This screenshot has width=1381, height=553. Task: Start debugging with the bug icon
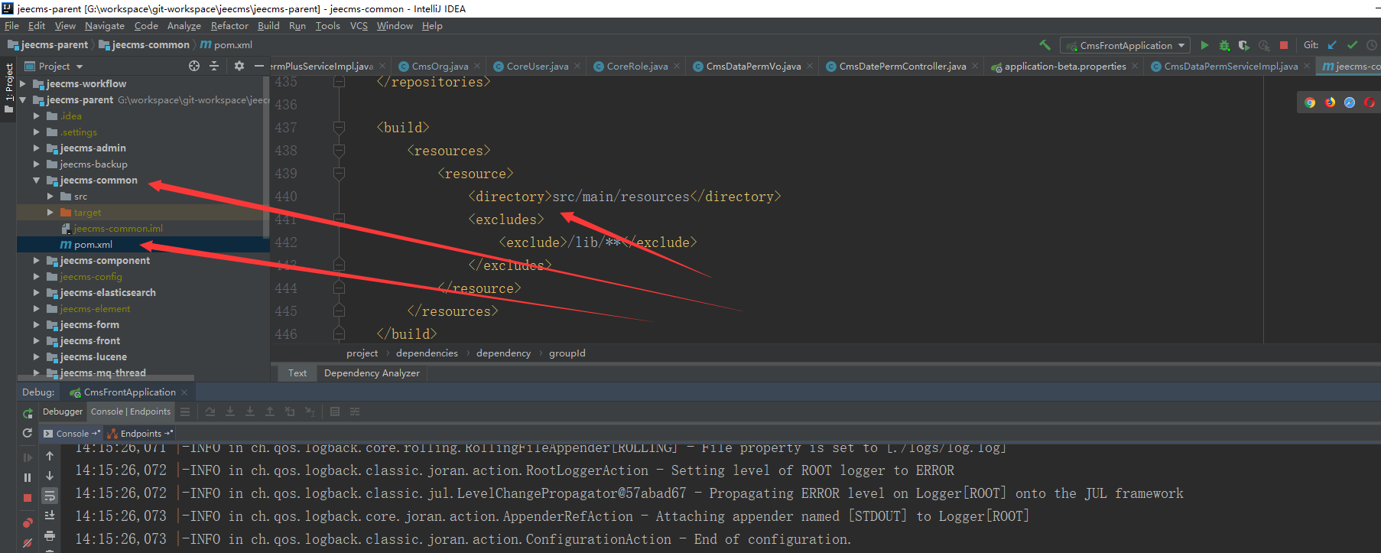point(1224,45)
